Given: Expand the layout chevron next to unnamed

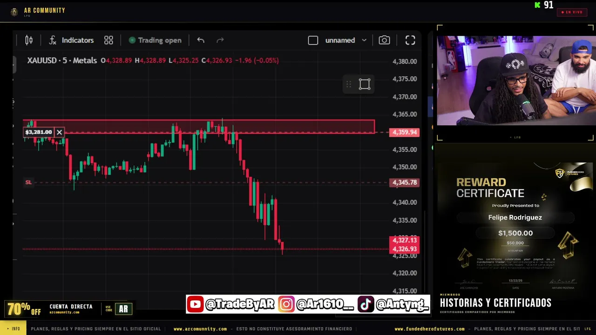Looking at the screenshot, I should coord(364,40).
